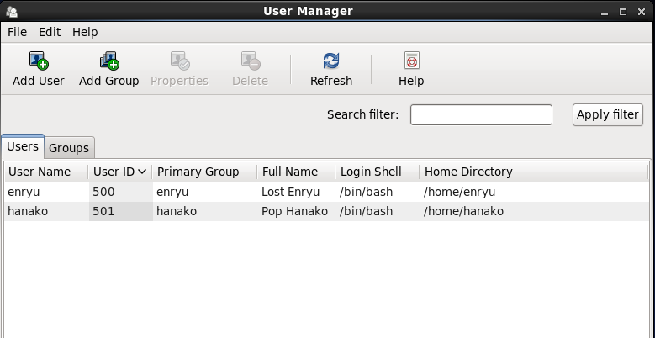Click the Add User toolbar icon
The width and height of the screenshot is (655, 338).
pyautogui.click(x=39, y=61)
